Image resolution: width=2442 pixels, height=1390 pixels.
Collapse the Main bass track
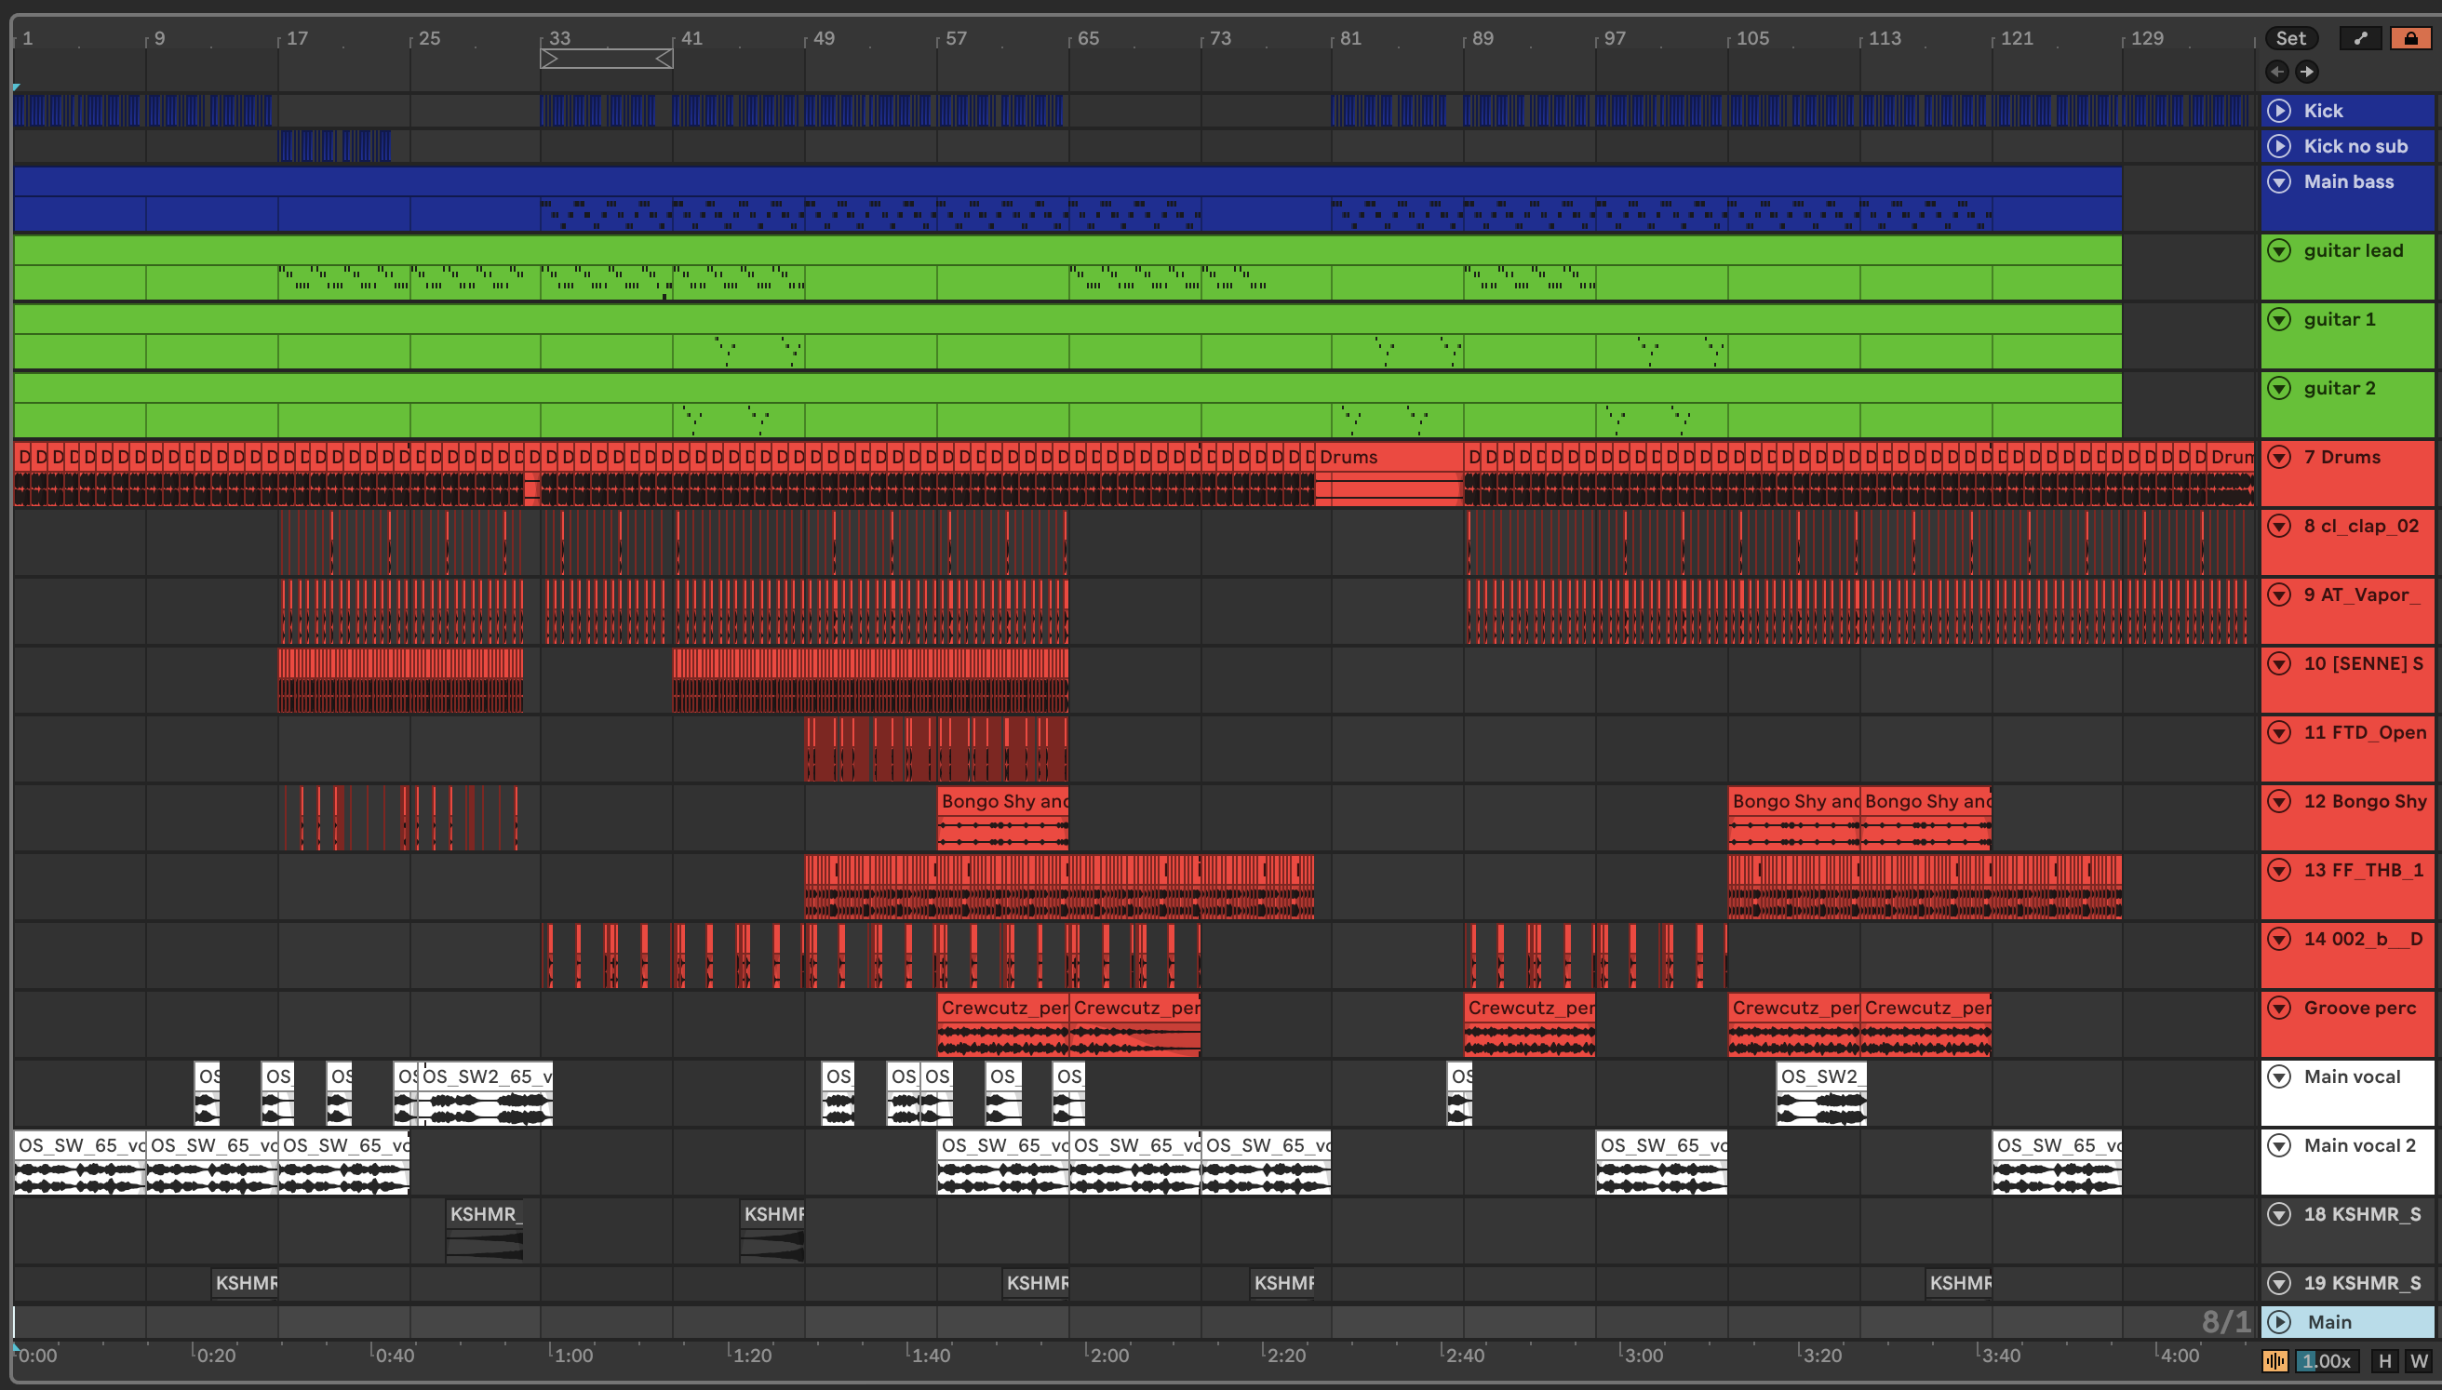pyautogui.click(x=2279, y=181)
